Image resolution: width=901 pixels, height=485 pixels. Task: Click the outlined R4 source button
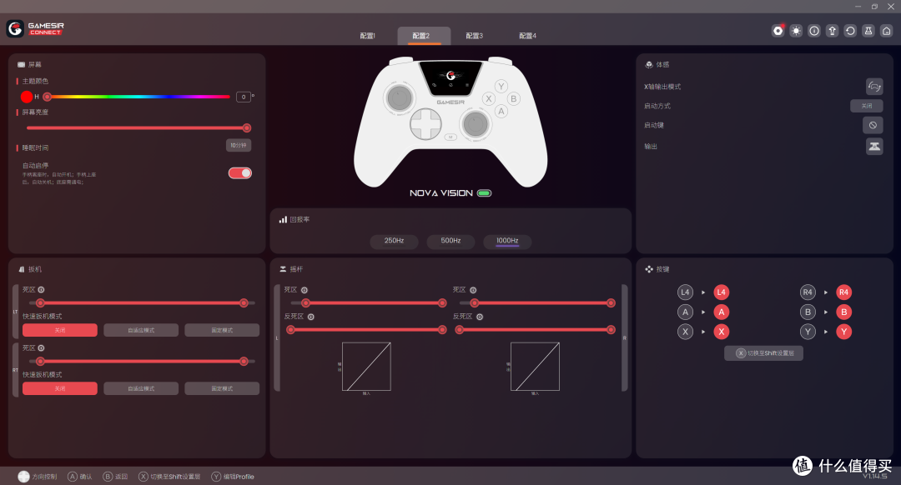pos(808,292)
